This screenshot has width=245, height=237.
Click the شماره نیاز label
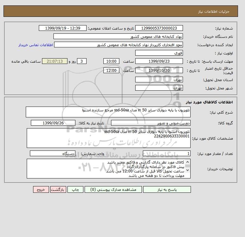224,28
